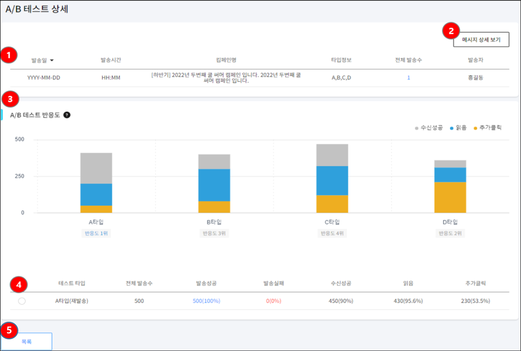The image size is (521, 351).
Task: Click the 반응도 1위 badge
Action: 96,233
